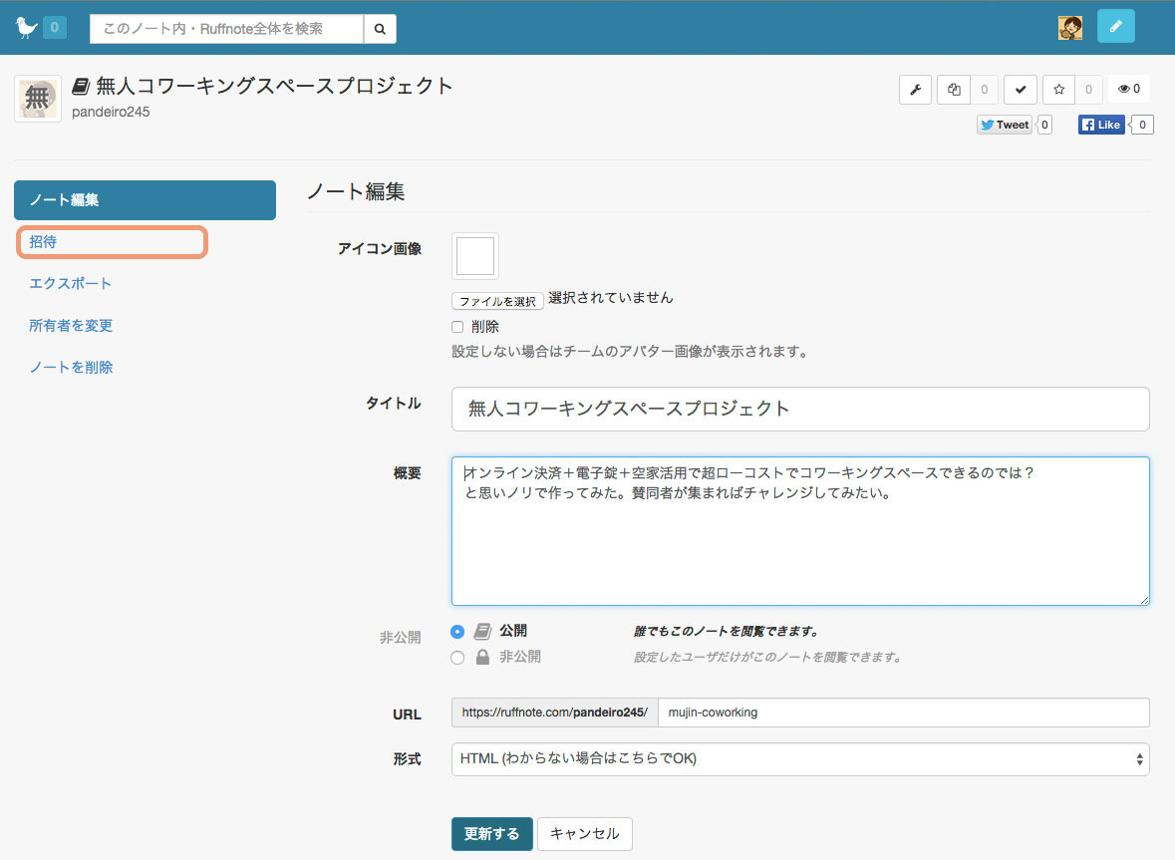Screen dimensions: 1175x860
Task: Select the 公開 radio button
Action: 457,631
